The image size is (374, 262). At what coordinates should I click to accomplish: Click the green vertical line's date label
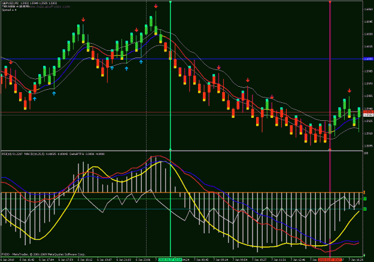170,260
